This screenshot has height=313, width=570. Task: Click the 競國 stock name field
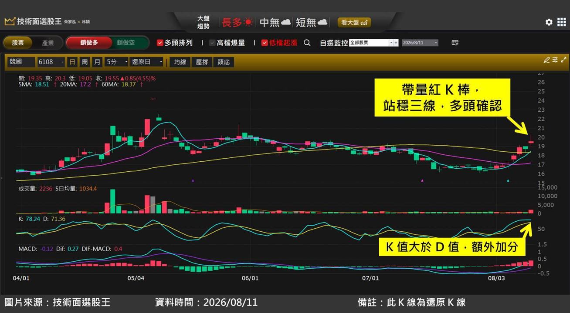20,62
